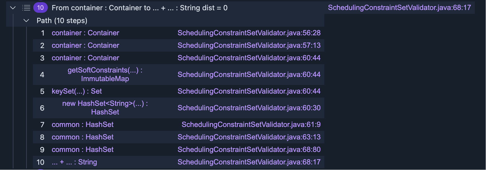Go to SchedulingConstraintSetValidator.java:63:13
This screenshot has height=170, width=486.
click(249, 137)
